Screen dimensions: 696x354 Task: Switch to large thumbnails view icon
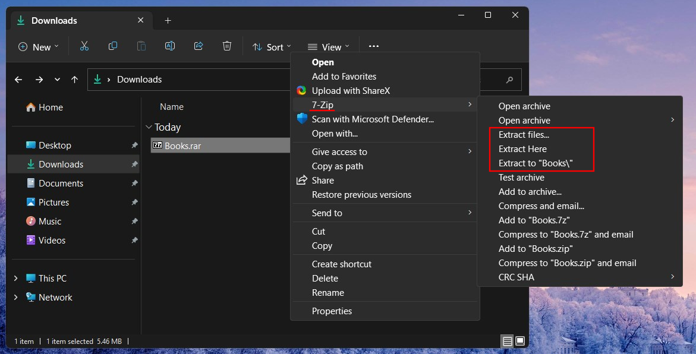(520, 341)
